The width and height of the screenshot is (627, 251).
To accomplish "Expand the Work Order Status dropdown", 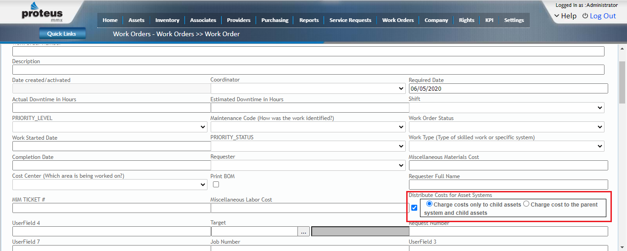I will click(x=506, y=127).
